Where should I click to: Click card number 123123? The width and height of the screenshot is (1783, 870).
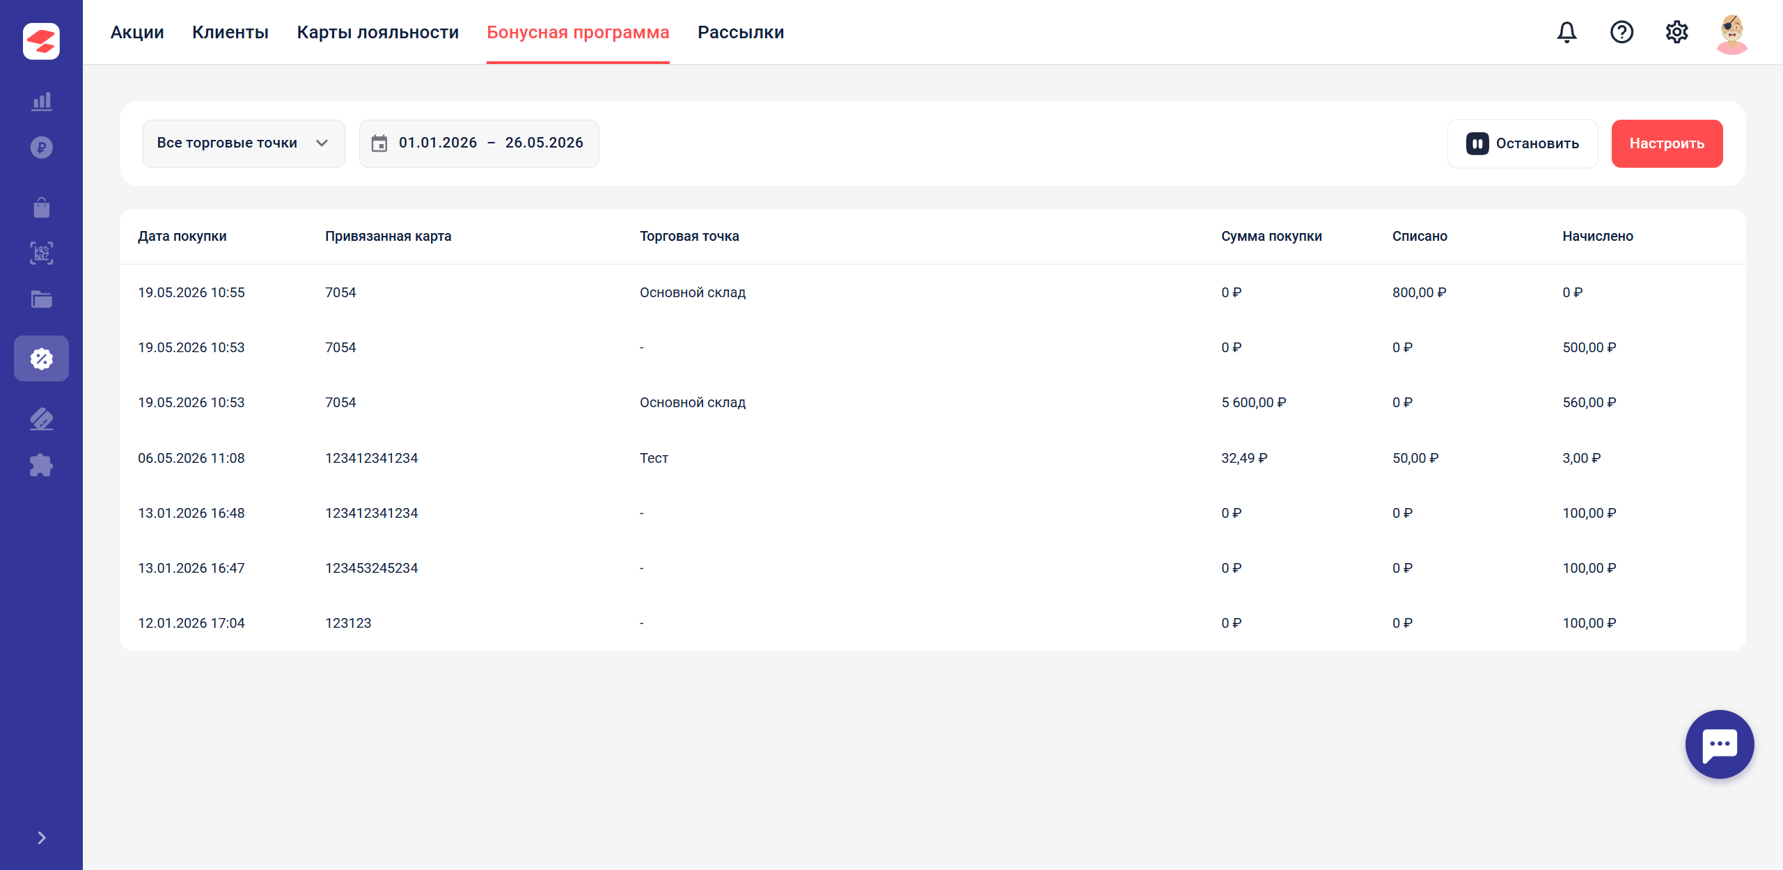point(348,623)
